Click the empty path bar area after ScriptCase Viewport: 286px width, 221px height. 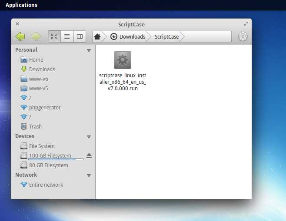(208, 36)
